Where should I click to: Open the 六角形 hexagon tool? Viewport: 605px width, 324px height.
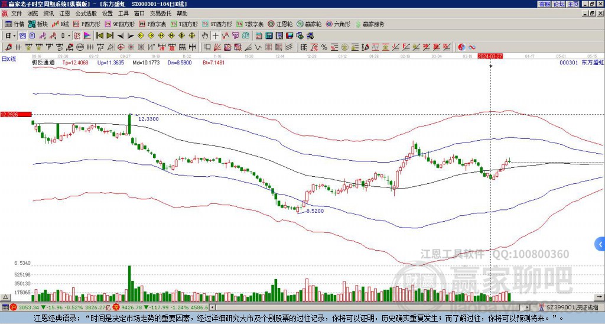coord(338,24)
